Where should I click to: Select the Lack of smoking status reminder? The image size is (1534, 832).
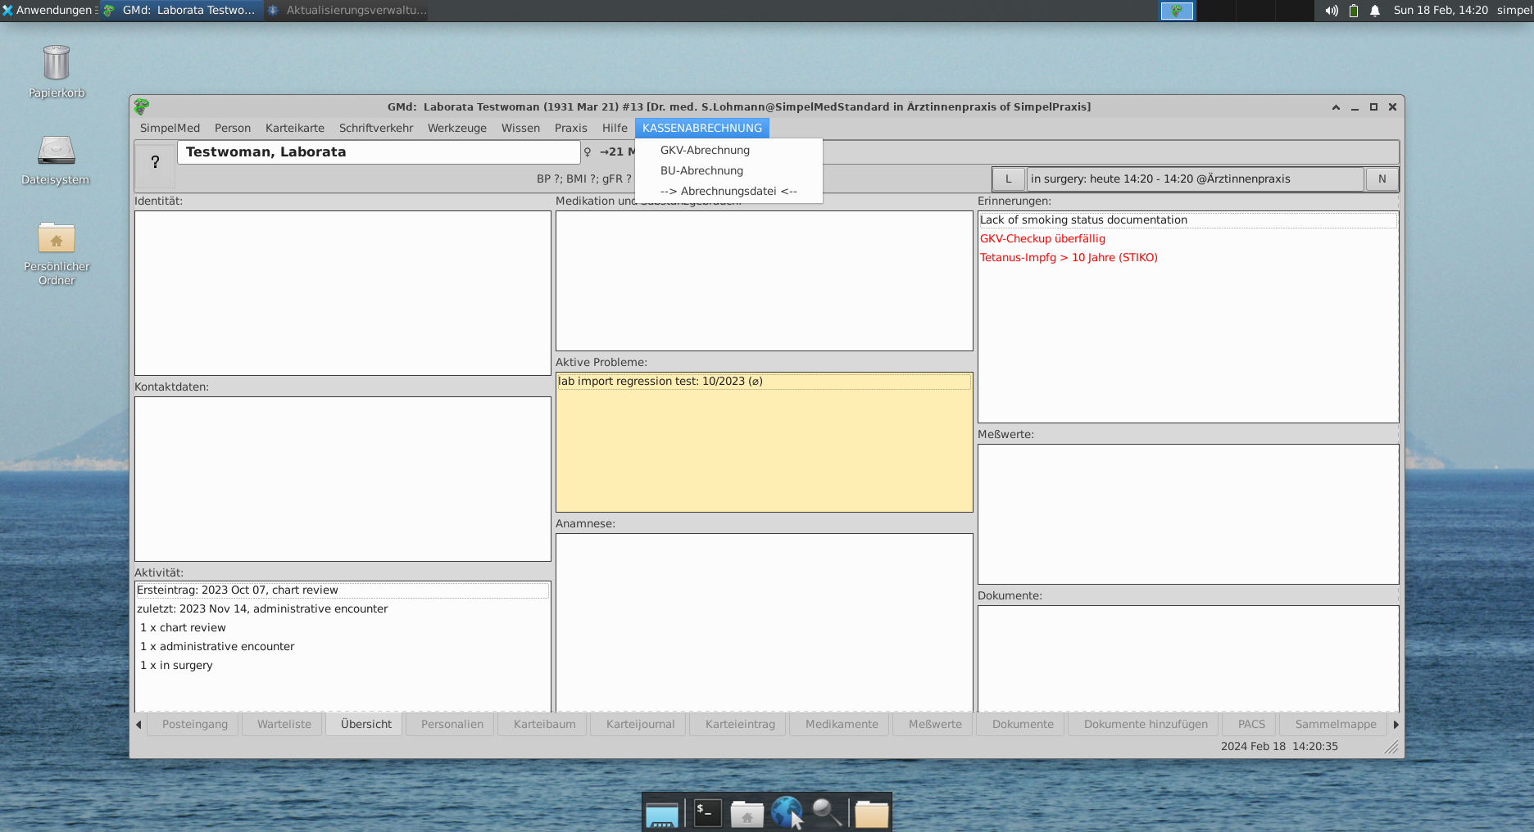pyautogui.click(x=1187, y=219)
